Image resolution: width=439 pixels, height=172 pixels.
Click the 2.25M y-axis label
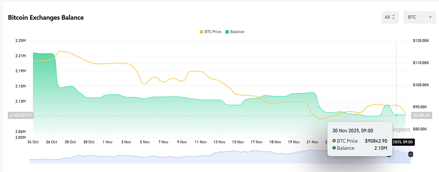pos(21,41)
